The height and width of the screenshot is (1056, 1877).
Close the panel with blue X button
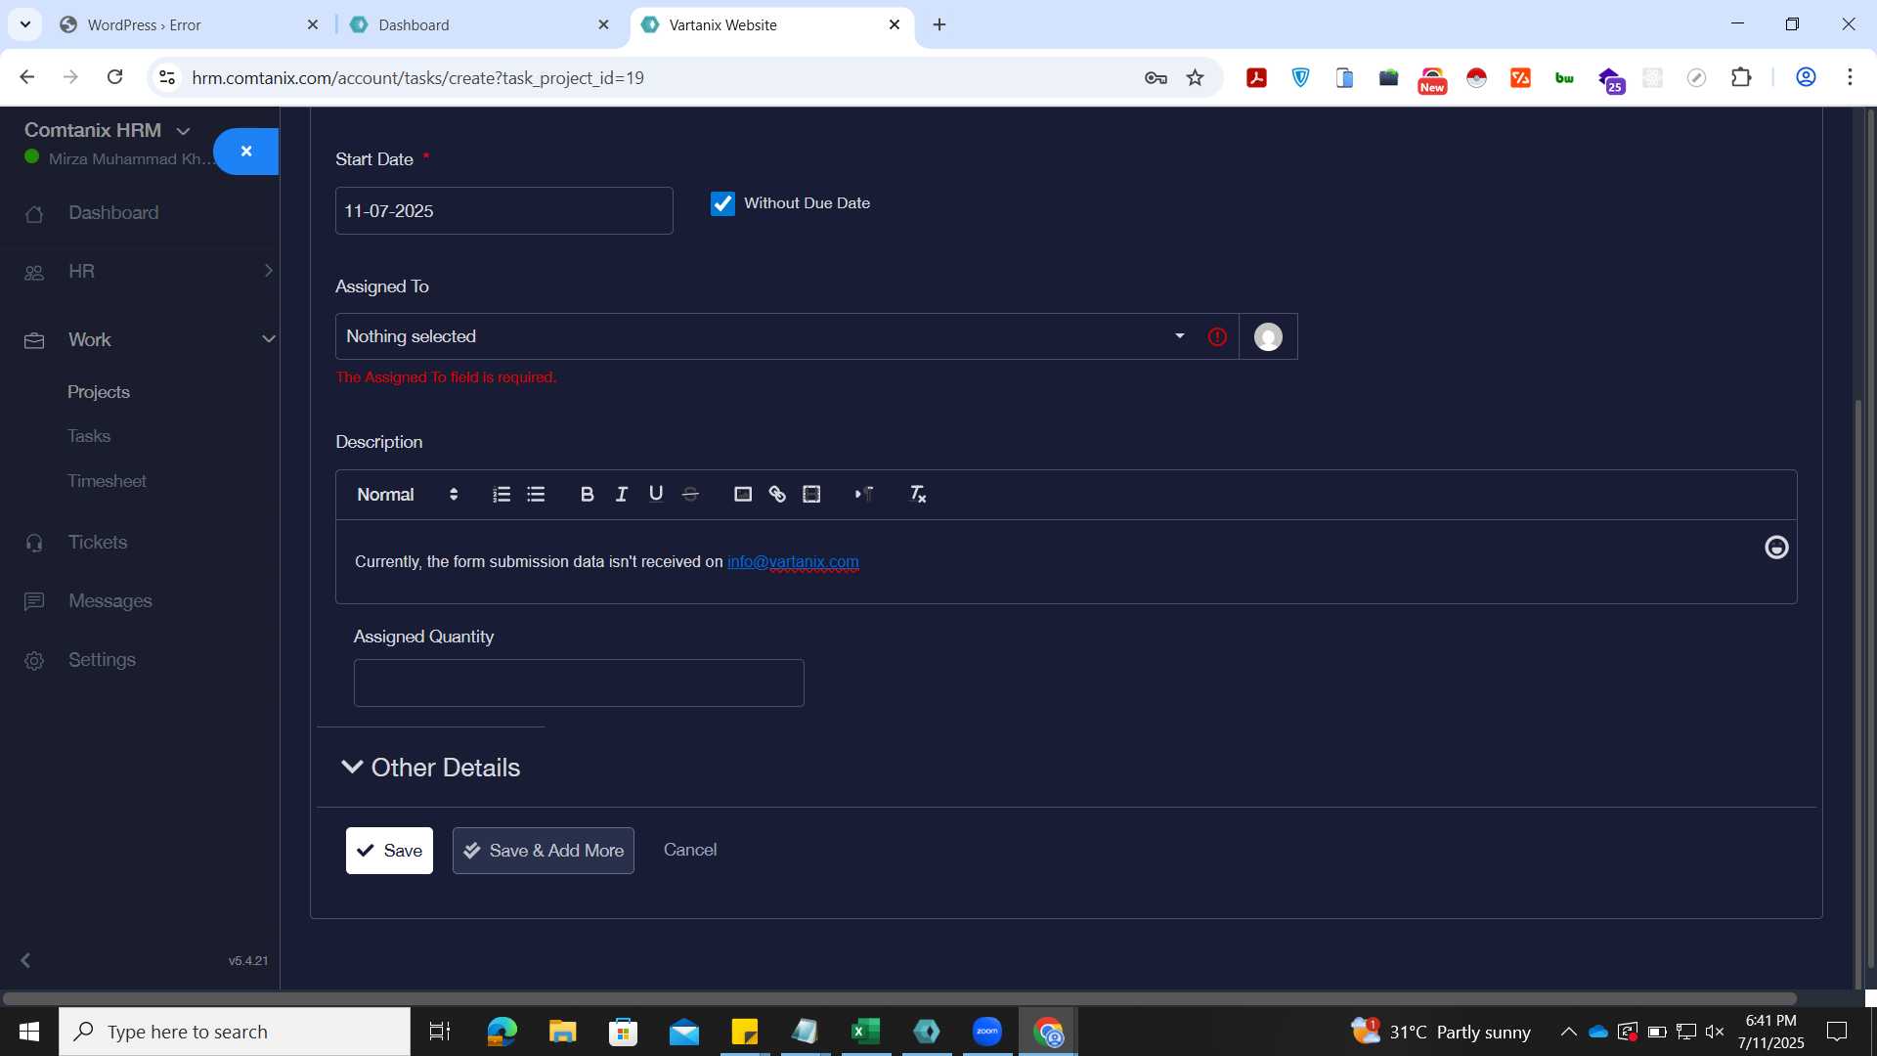246,152
